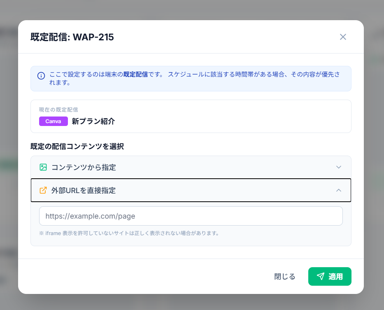Collapse the 外部URLを直接指定 section chevron
The height and width of the screenshot is (310, 384).
pos(338,190)
